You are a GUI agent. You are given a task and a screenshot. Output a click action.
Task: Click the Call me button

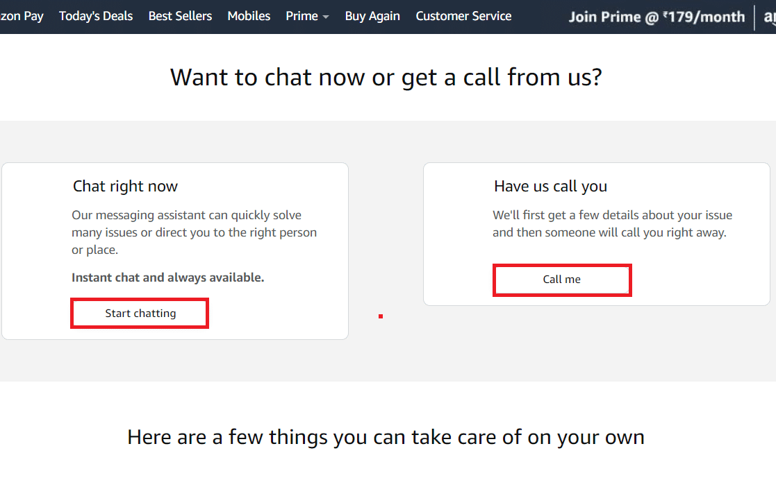point(562,280)
